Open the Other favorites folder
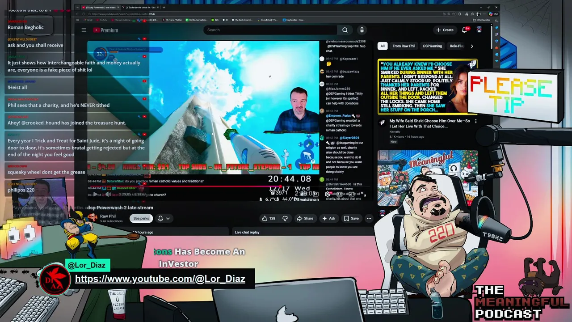 click(480, 20)
